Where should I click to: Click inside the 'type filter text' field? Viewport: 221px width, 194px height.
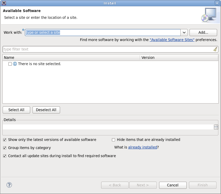coord(79,49)
